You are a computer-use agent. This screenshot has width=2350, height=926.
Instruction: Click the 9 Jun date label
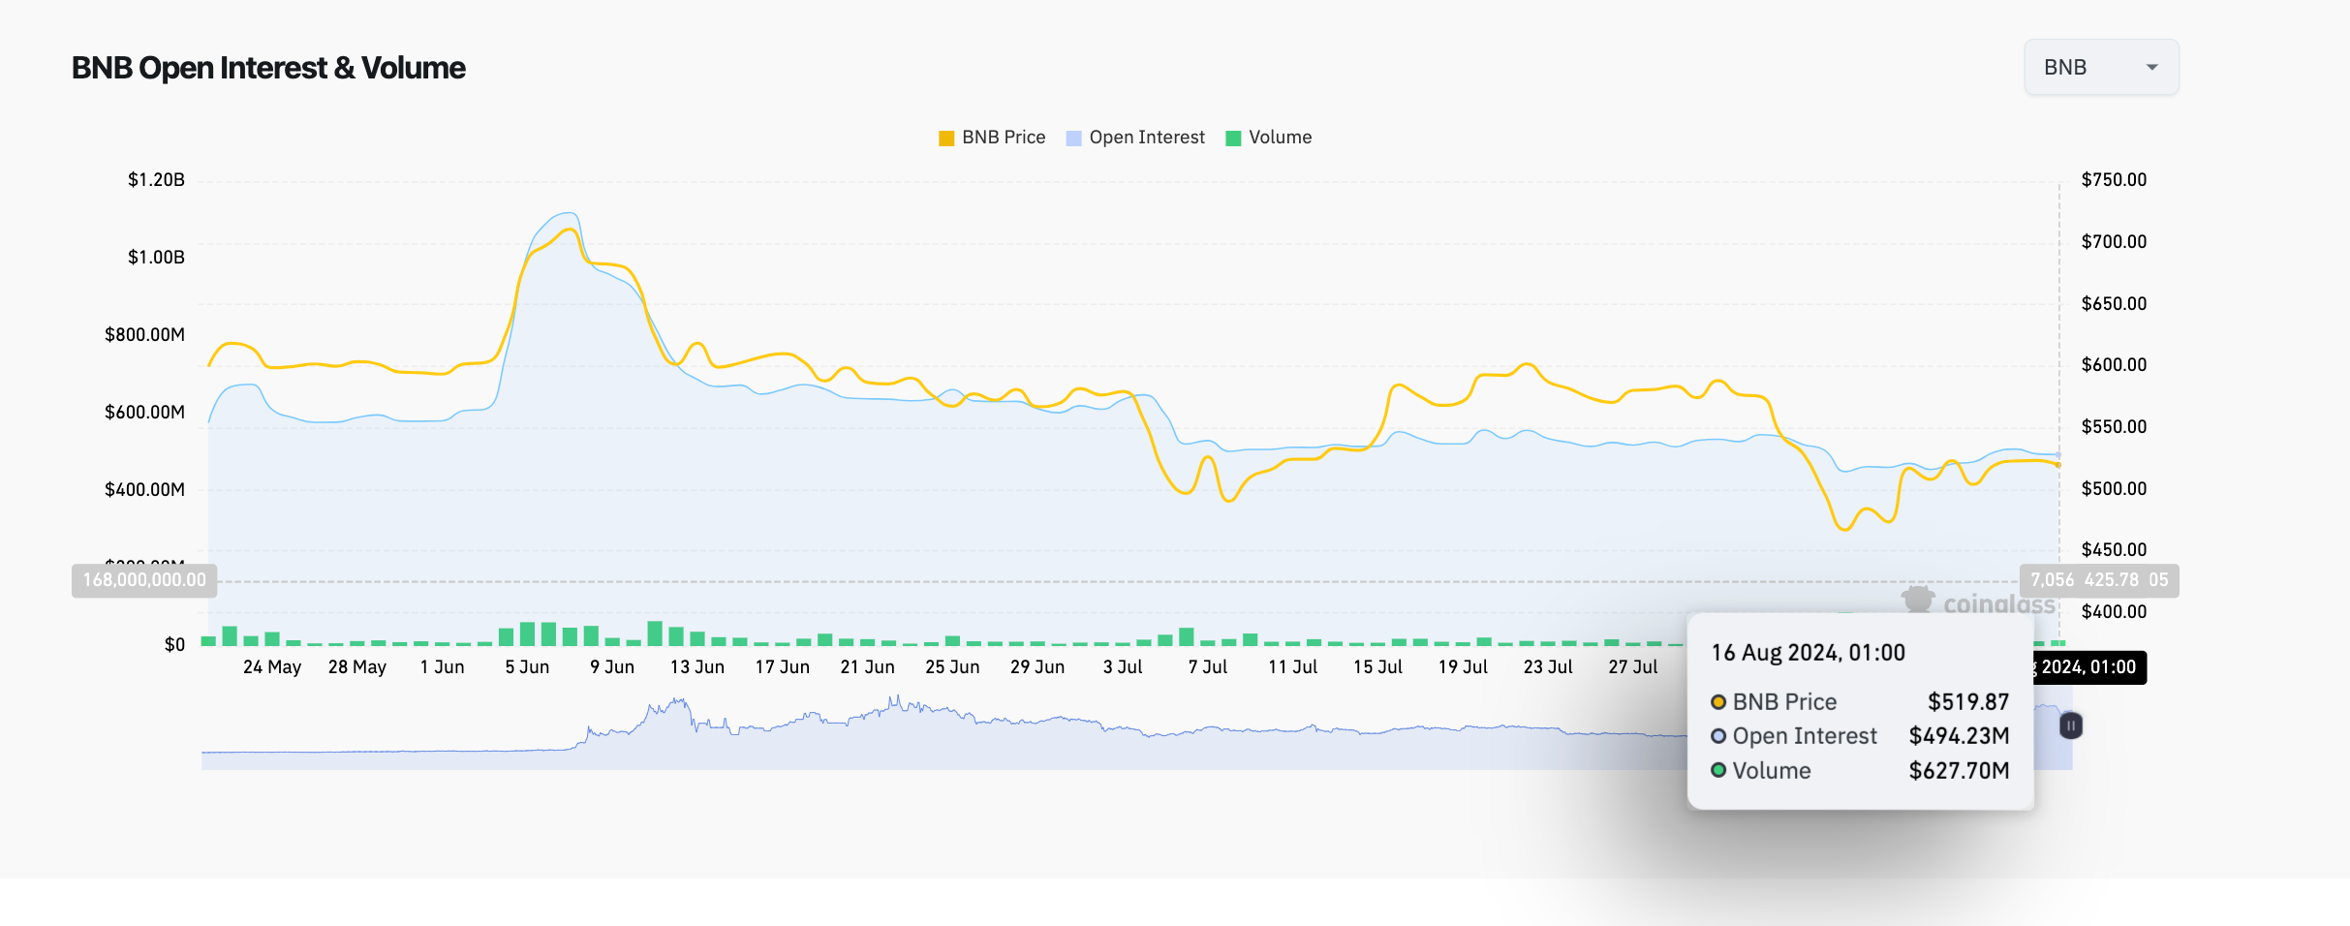point(612,666)
